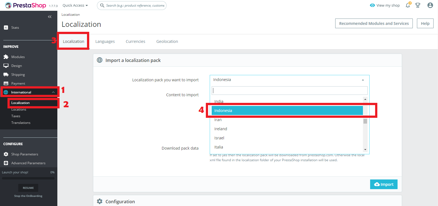The width and height of the screenshot is (438, 206).
Task: Open Quick Access dropdown
Action: [x=75, y=5]
